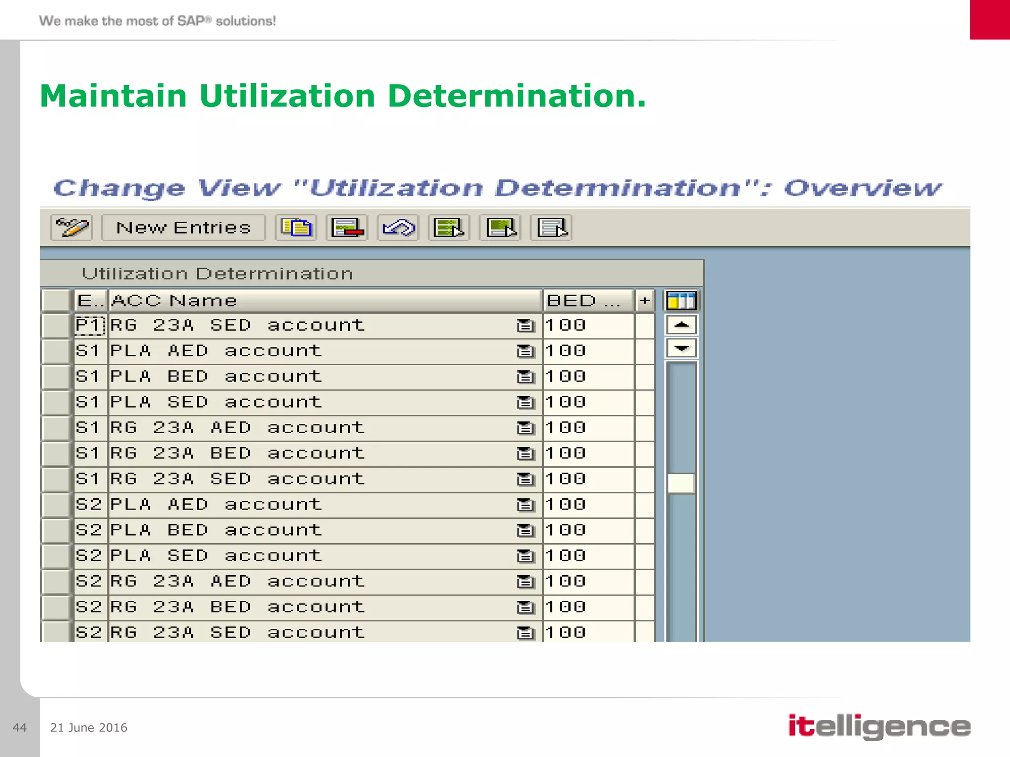Image resolution: width=1010 pixels, height=757 pixels.
Task: Select row S2 RG 23A AED account
Action: click(56, 582)
